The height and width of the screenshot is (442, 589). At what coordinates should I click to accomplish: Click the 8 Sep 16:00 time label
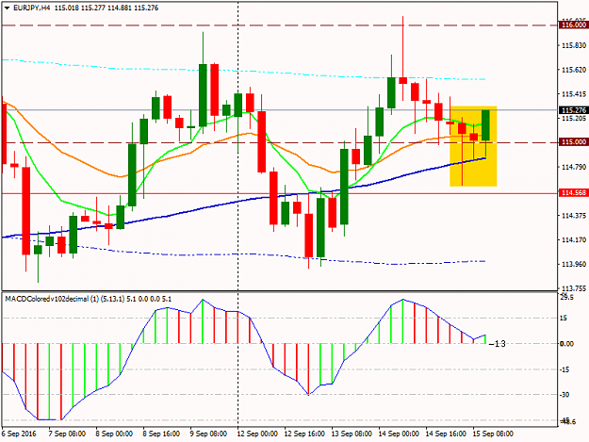(161, 434)
